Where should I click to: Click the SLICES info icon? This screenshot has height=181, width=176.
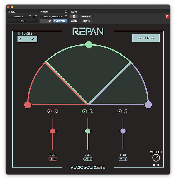point(19,33)
